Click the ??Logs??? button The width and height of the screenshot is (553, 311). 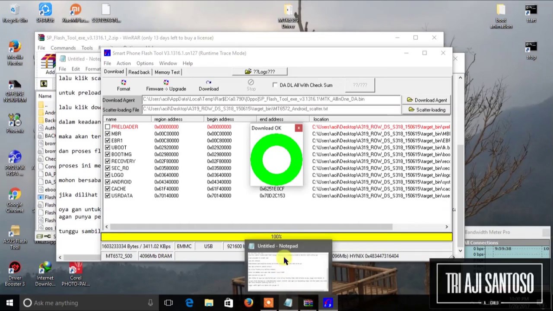(260, 72)
